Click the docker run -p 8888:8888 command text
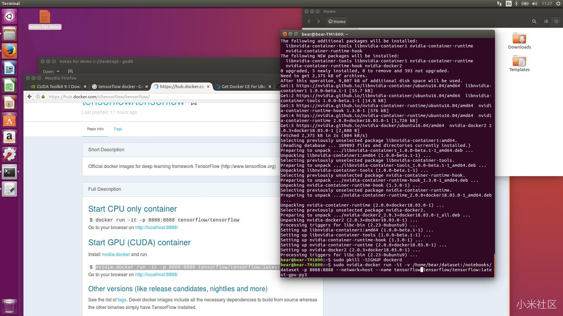Image resolution: width=563 pixels, height=316 pixels. 165,220
